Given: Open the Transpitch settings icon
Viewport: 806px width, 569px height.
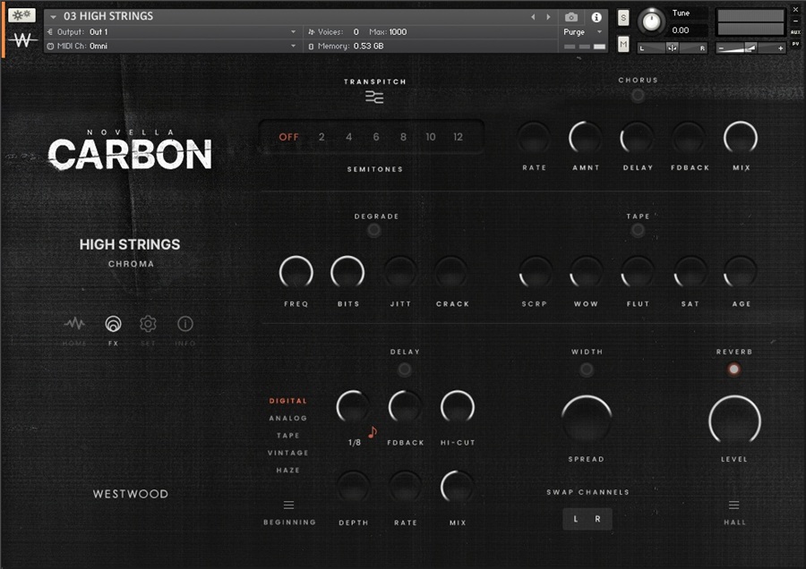Looking at the screenshot, I should [x=374, y=98].
